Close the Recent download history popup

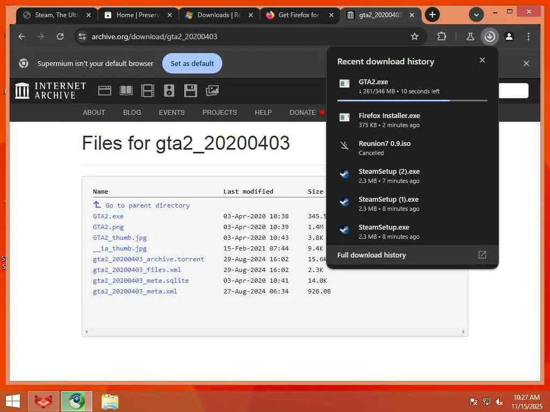point(482,60)
